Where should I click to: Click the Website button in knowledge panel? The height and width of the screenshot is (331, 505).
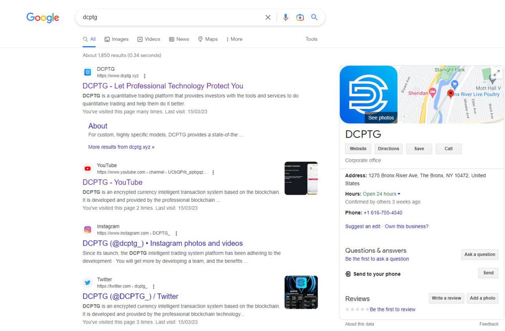pos(358,149)
